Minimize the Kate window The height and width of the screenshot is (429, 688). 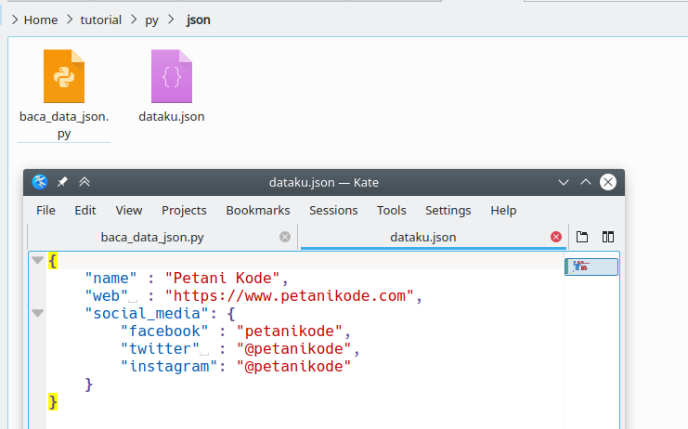pyautogui.click(x=564, y=182)
